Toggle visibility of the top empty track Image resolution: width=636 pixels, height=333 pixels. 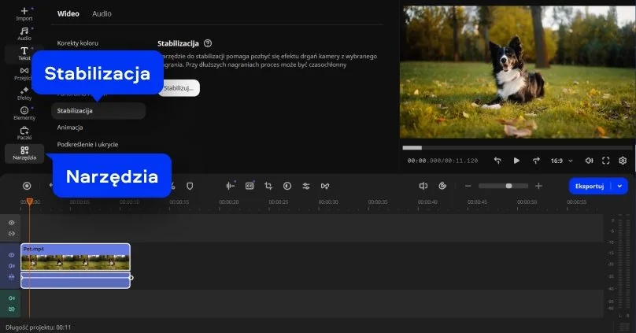[x=12, y=223]
